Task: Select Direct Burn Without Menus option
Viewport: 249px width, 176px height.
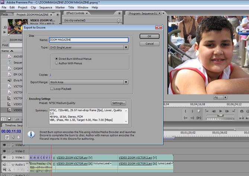Action: [57, 59]
